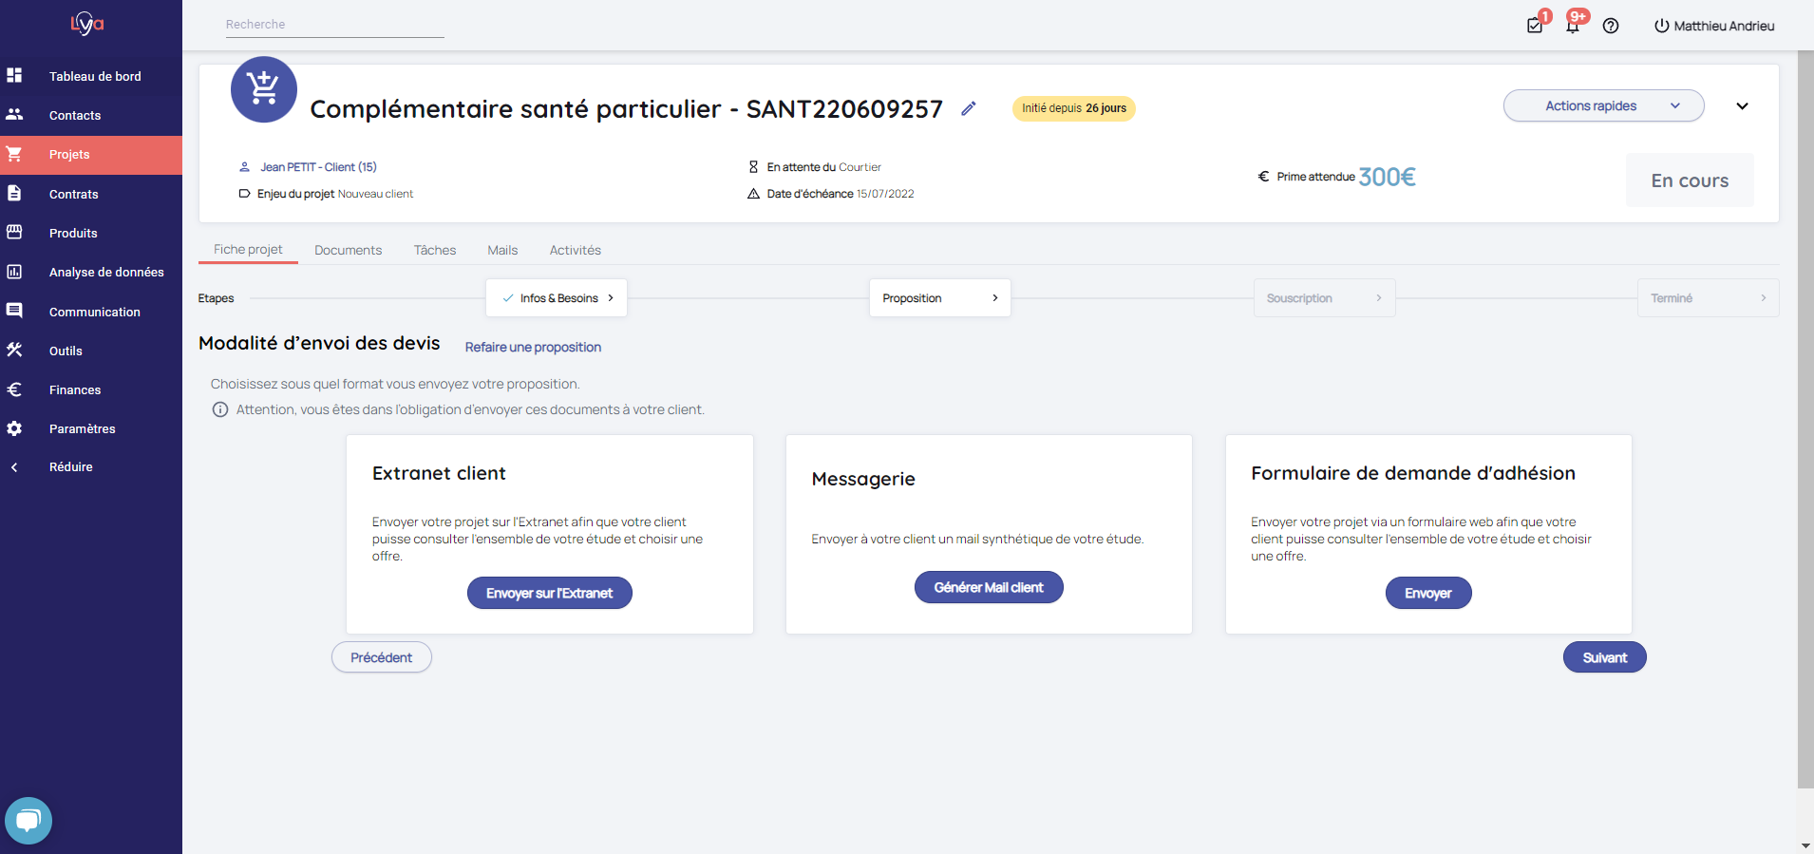
Task: Click the Envoyer sur l'Extranet button
Action: pyautogui.click(x=549, y=593)
